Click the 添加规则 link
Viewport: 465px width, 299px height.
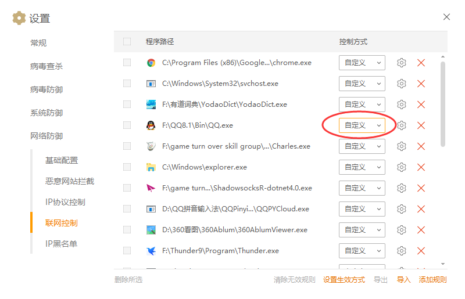coord(432,280)
